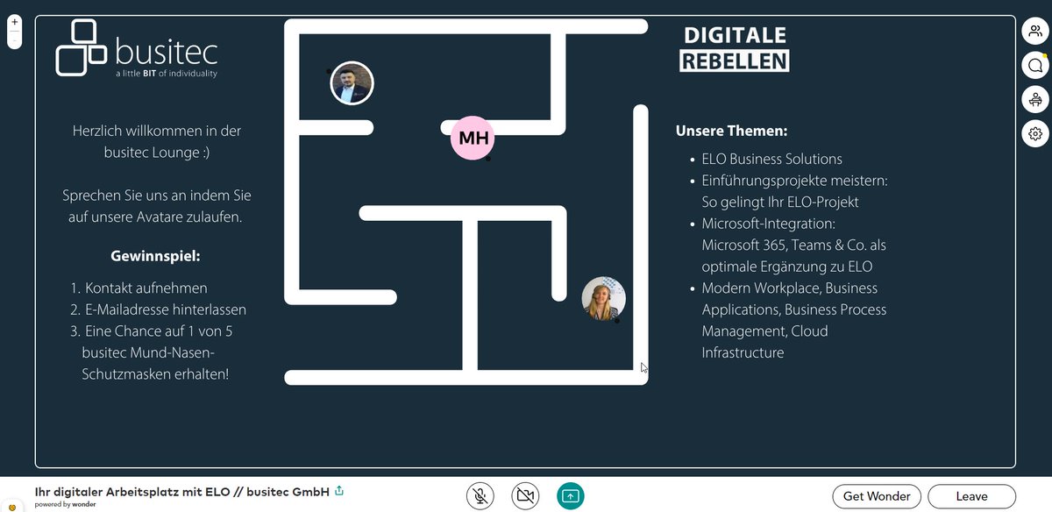Click the bearded man's avatar photo
This screenshot has width=1052, height=512.
click(x=352, y=83)
